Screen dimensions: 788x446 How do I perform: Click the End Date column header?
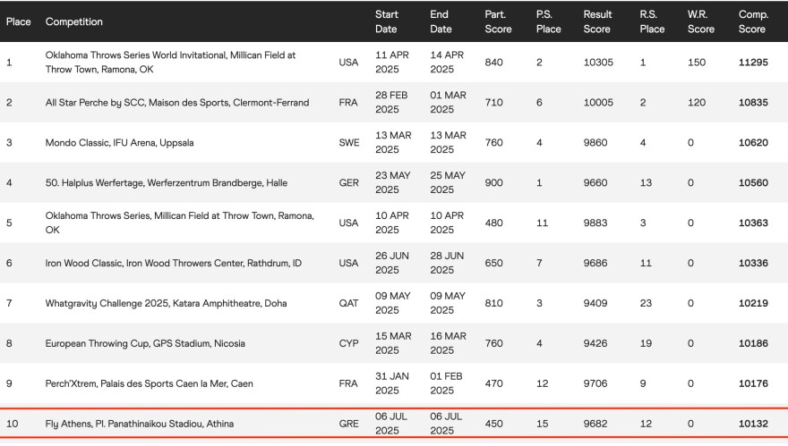point(441,21)
